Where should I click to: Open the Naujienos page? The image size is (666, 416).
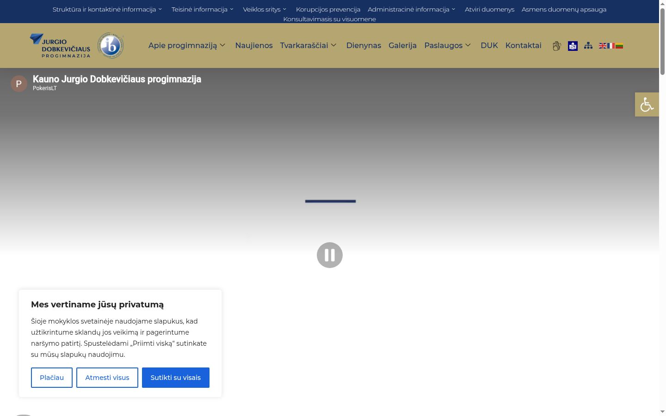254,45
